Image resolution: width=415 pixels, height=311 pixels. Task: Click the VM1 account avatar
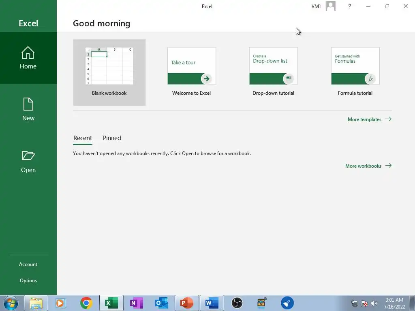pos(331,6)
